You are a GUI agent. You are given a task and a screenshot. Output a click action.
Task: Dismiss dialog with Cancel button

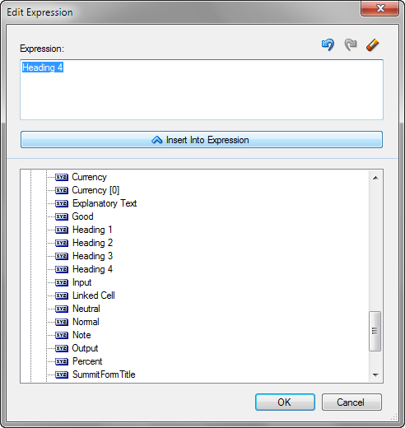(351, 402)
